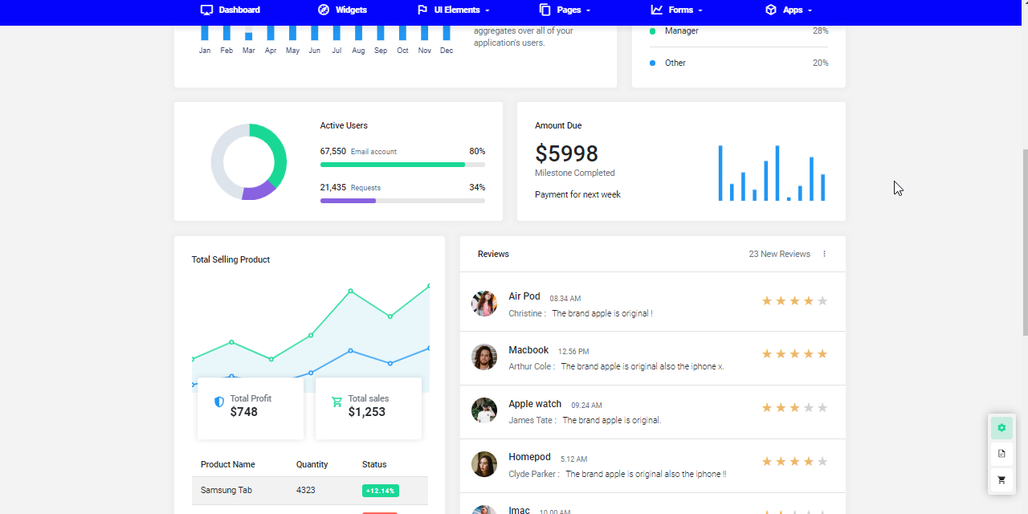Expand the Forms dropdown arrow
This screenshot has width=1028, height=514.
[700, 10]
